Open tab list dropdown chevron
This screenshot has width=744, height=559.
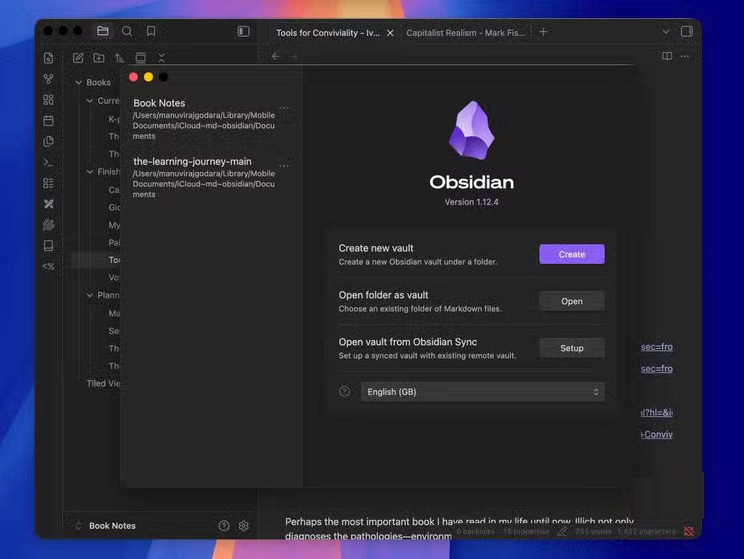tap(666, 32)
